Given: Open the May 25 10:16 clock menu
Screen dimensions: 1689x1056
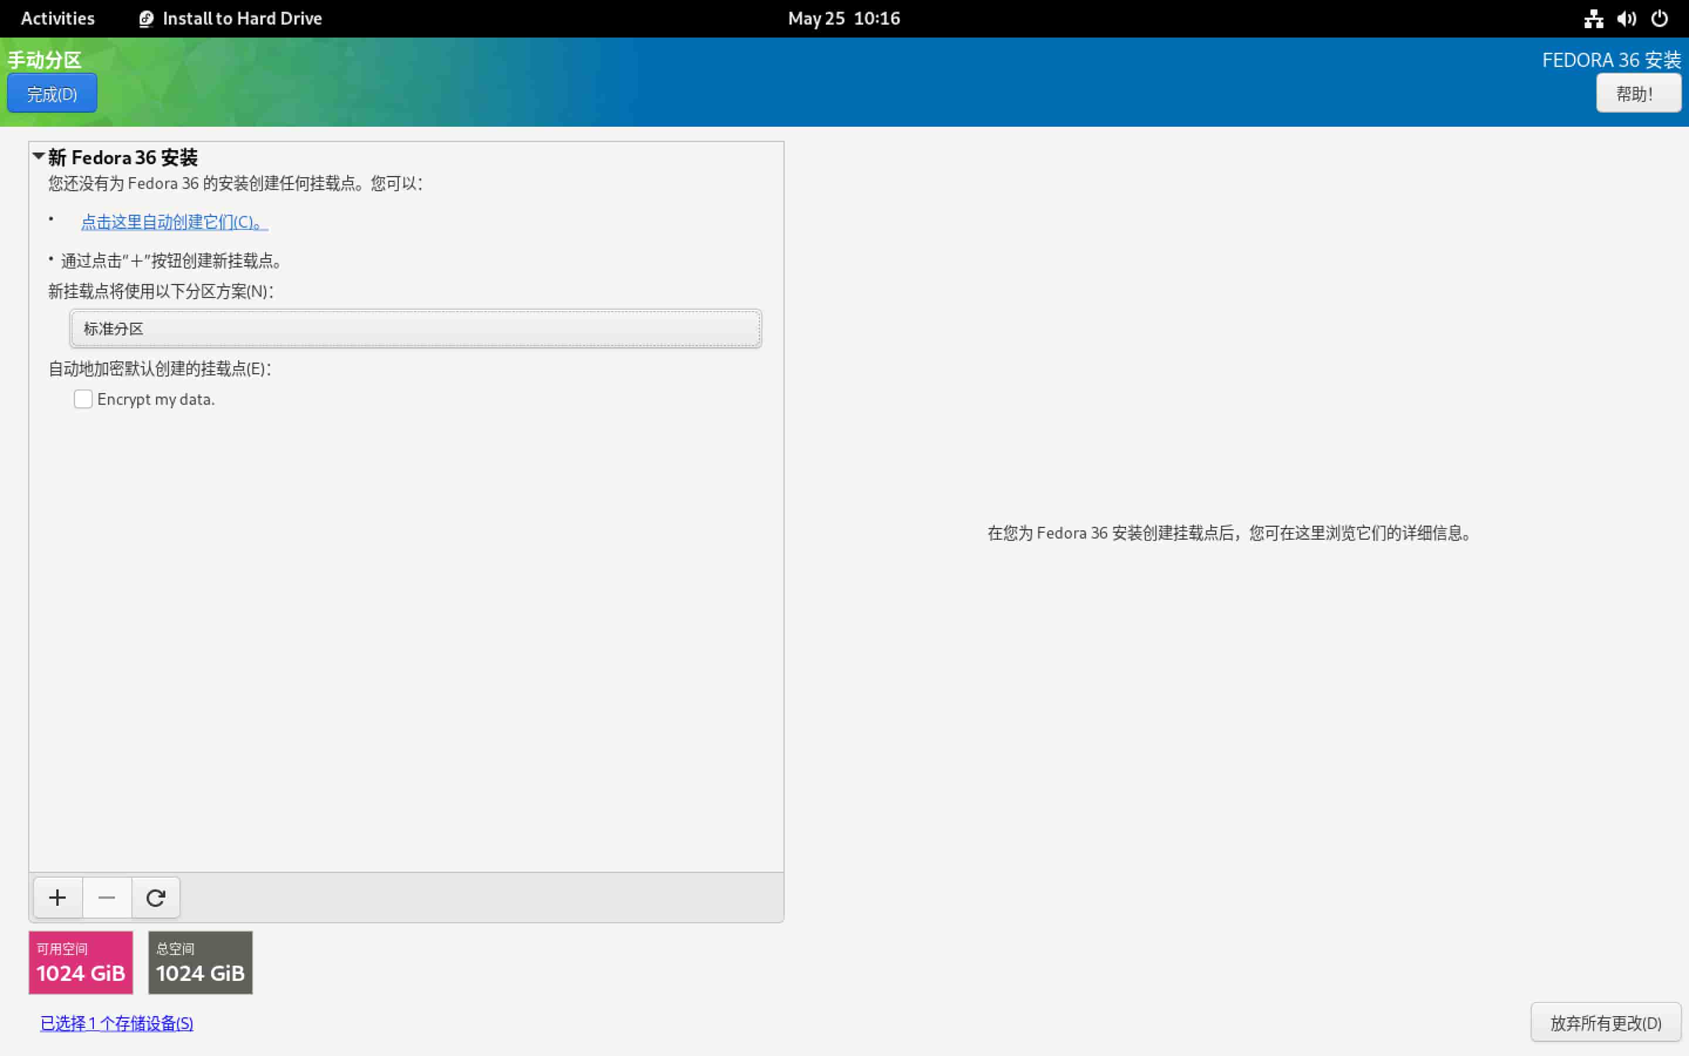Looking at the screenshot, I should (x=844, y=19).
